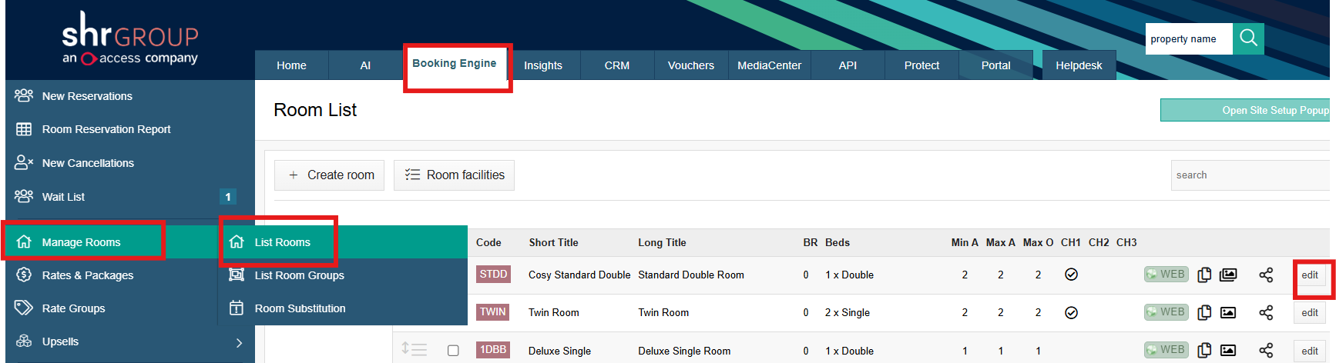The width and height of the screenshot is (1336, 363).
Task: Click the room list search field
Action: [1250, 175]
